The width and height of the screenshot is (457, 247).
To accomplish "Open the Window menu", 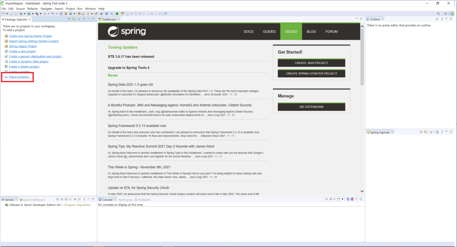I will [90, 9].
